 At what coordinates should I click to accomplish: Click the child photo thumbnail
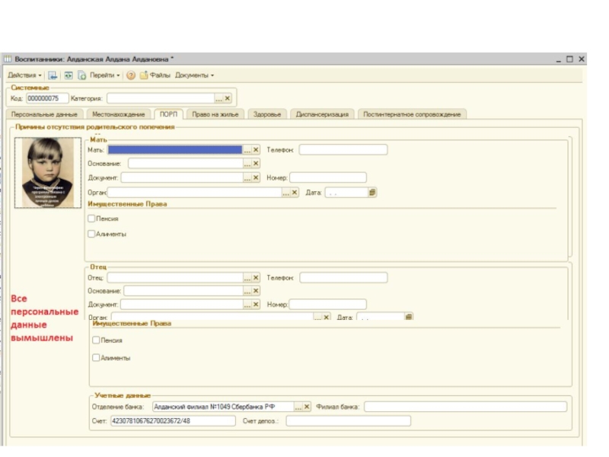48,173
